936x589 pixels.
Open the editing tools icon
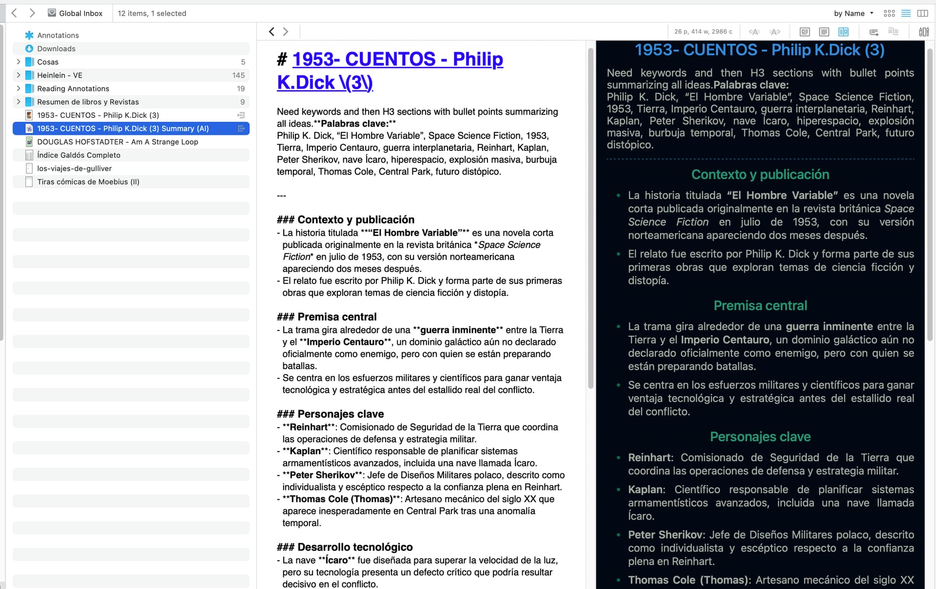tap(923, 32)
